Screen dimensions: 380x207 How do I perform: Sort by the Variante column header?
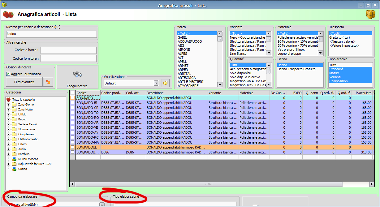pos(223,93)
